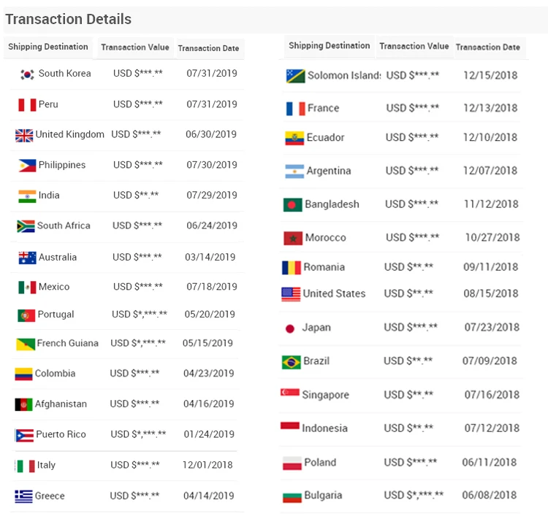Screen dimensions: 548x516
Task: Click Portugal's masked transaction value
Action: tap(140, 315)
